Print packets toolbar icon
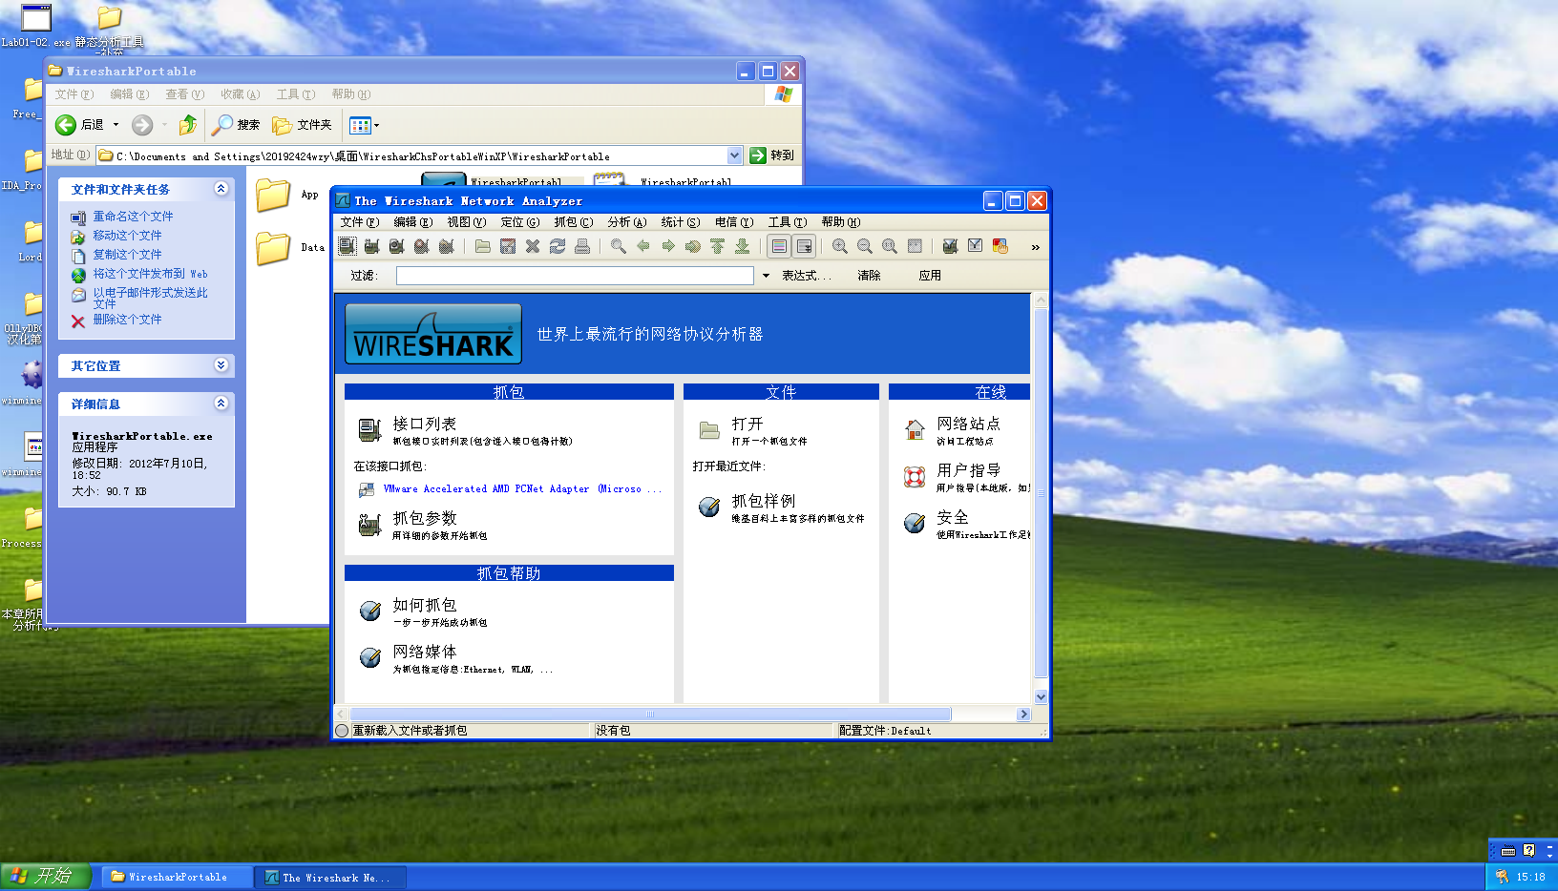Screen dimensions: 1558x891 click(x=582, y=246)
